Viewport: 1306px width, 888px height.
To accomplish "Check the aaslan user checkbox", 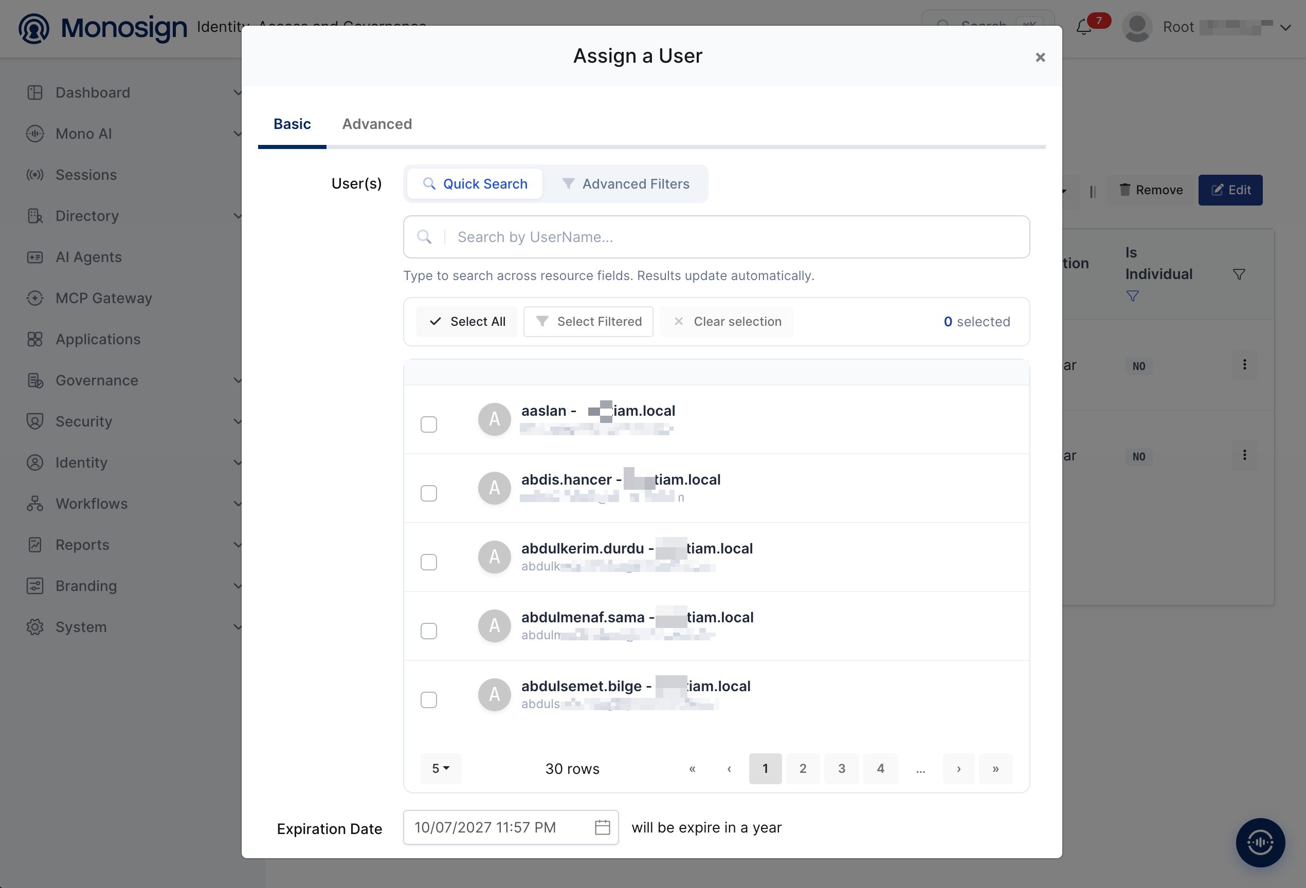I will (429, 424).
